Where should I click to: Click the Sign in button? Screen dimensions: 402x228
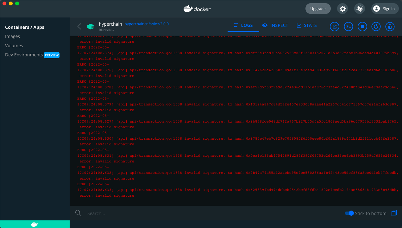(x=385, y=9)
